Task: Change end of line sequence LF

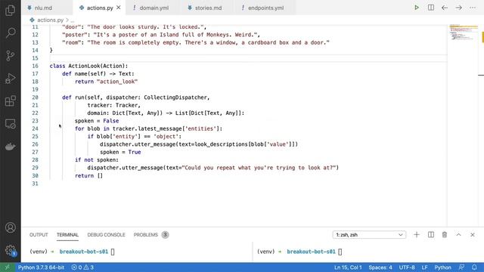Action: pos(425,267)
